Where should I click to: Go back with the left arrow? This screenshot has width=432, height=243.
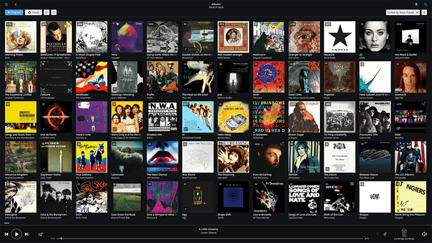[x=16, y=4]
